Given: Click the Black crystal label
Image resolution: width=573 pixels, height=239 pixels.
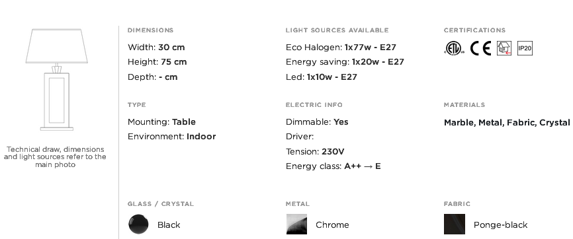Looking at the screenshot, I should (x=169, y=224).
